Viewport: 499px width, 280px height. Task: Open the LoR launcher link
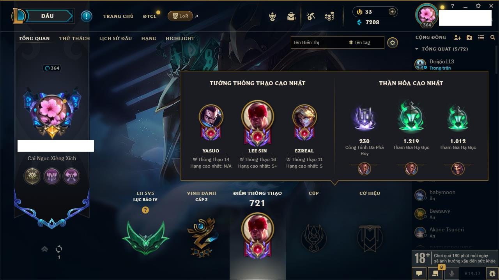(180, 16)
